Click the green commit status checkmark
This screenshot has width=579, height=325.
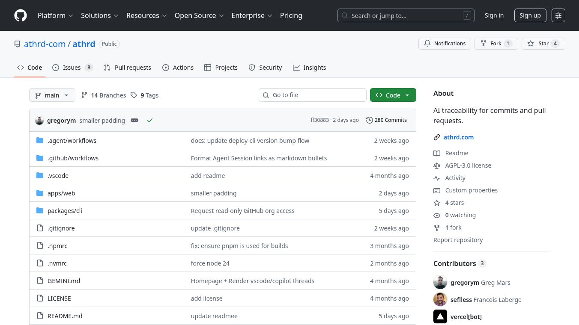150,121
